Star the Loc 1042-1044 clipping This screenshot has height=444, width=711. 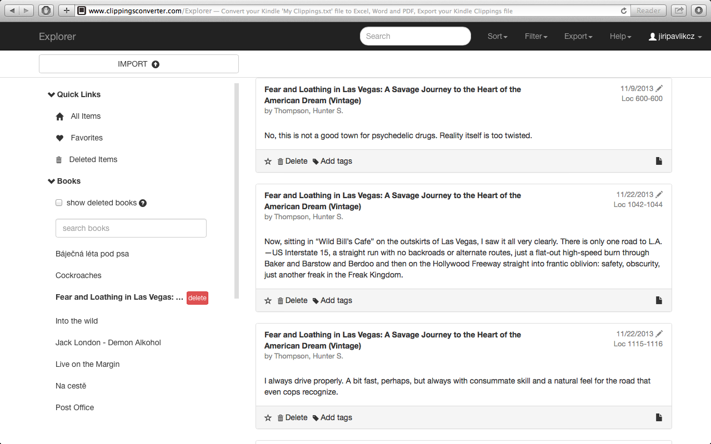[268, 301]
